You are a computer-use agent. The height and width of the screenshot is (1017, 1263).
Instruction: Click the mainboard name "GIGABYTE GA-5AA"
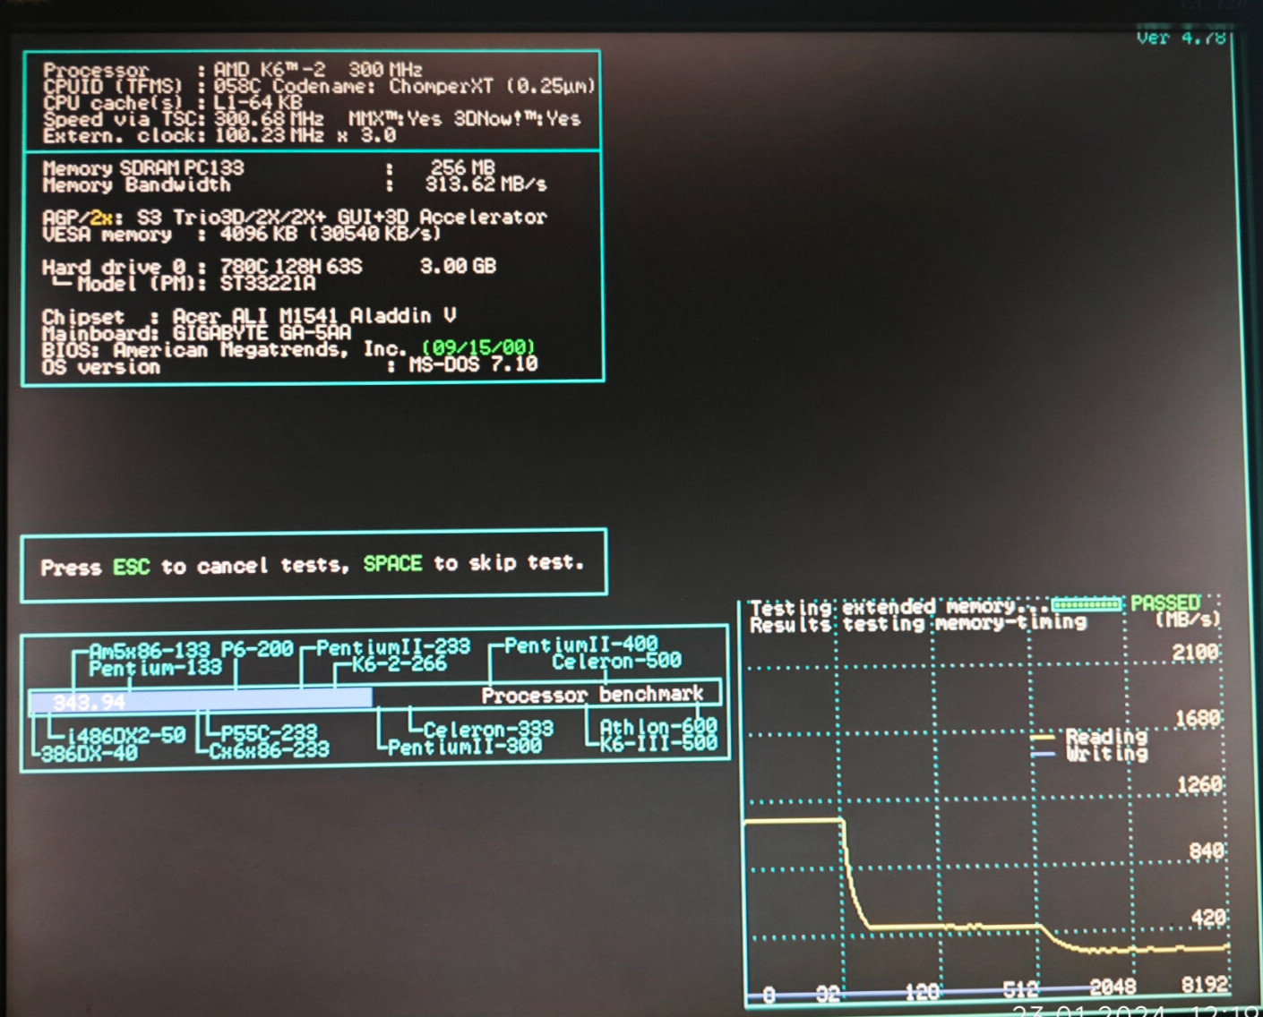click(x=262, y=332)
